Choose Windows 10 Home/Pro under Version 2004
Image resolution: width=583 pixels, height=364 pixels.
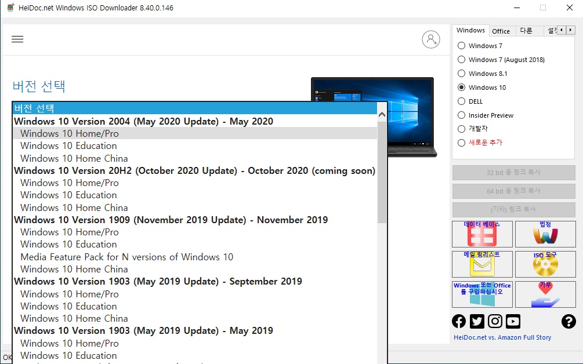(195, 133)
